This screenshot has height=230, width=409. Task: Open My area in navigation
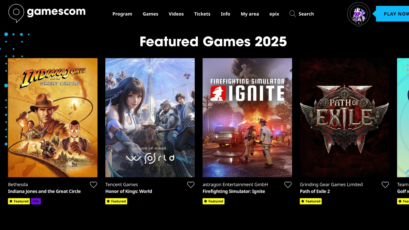click(250, 14)
